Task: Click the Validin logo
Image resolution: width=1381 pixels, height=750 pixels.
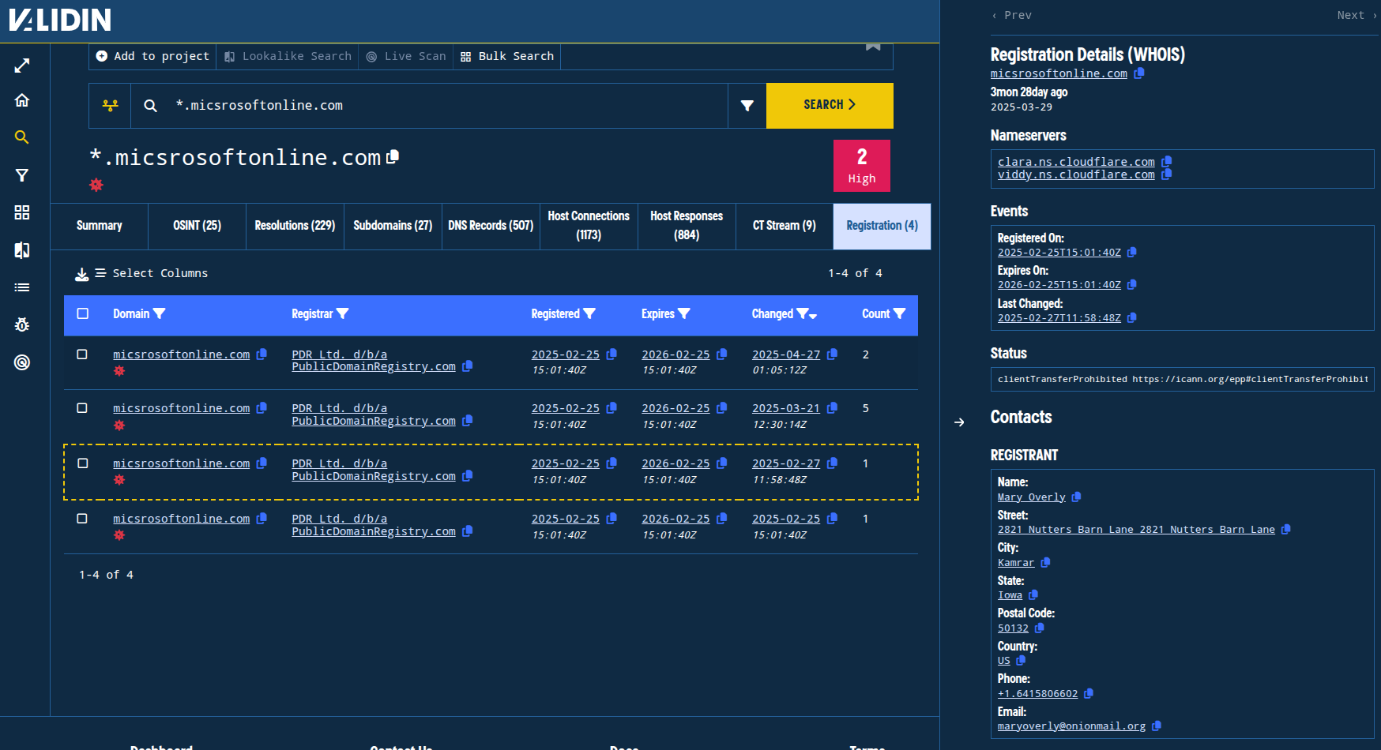Action: (x=60, y=20)
